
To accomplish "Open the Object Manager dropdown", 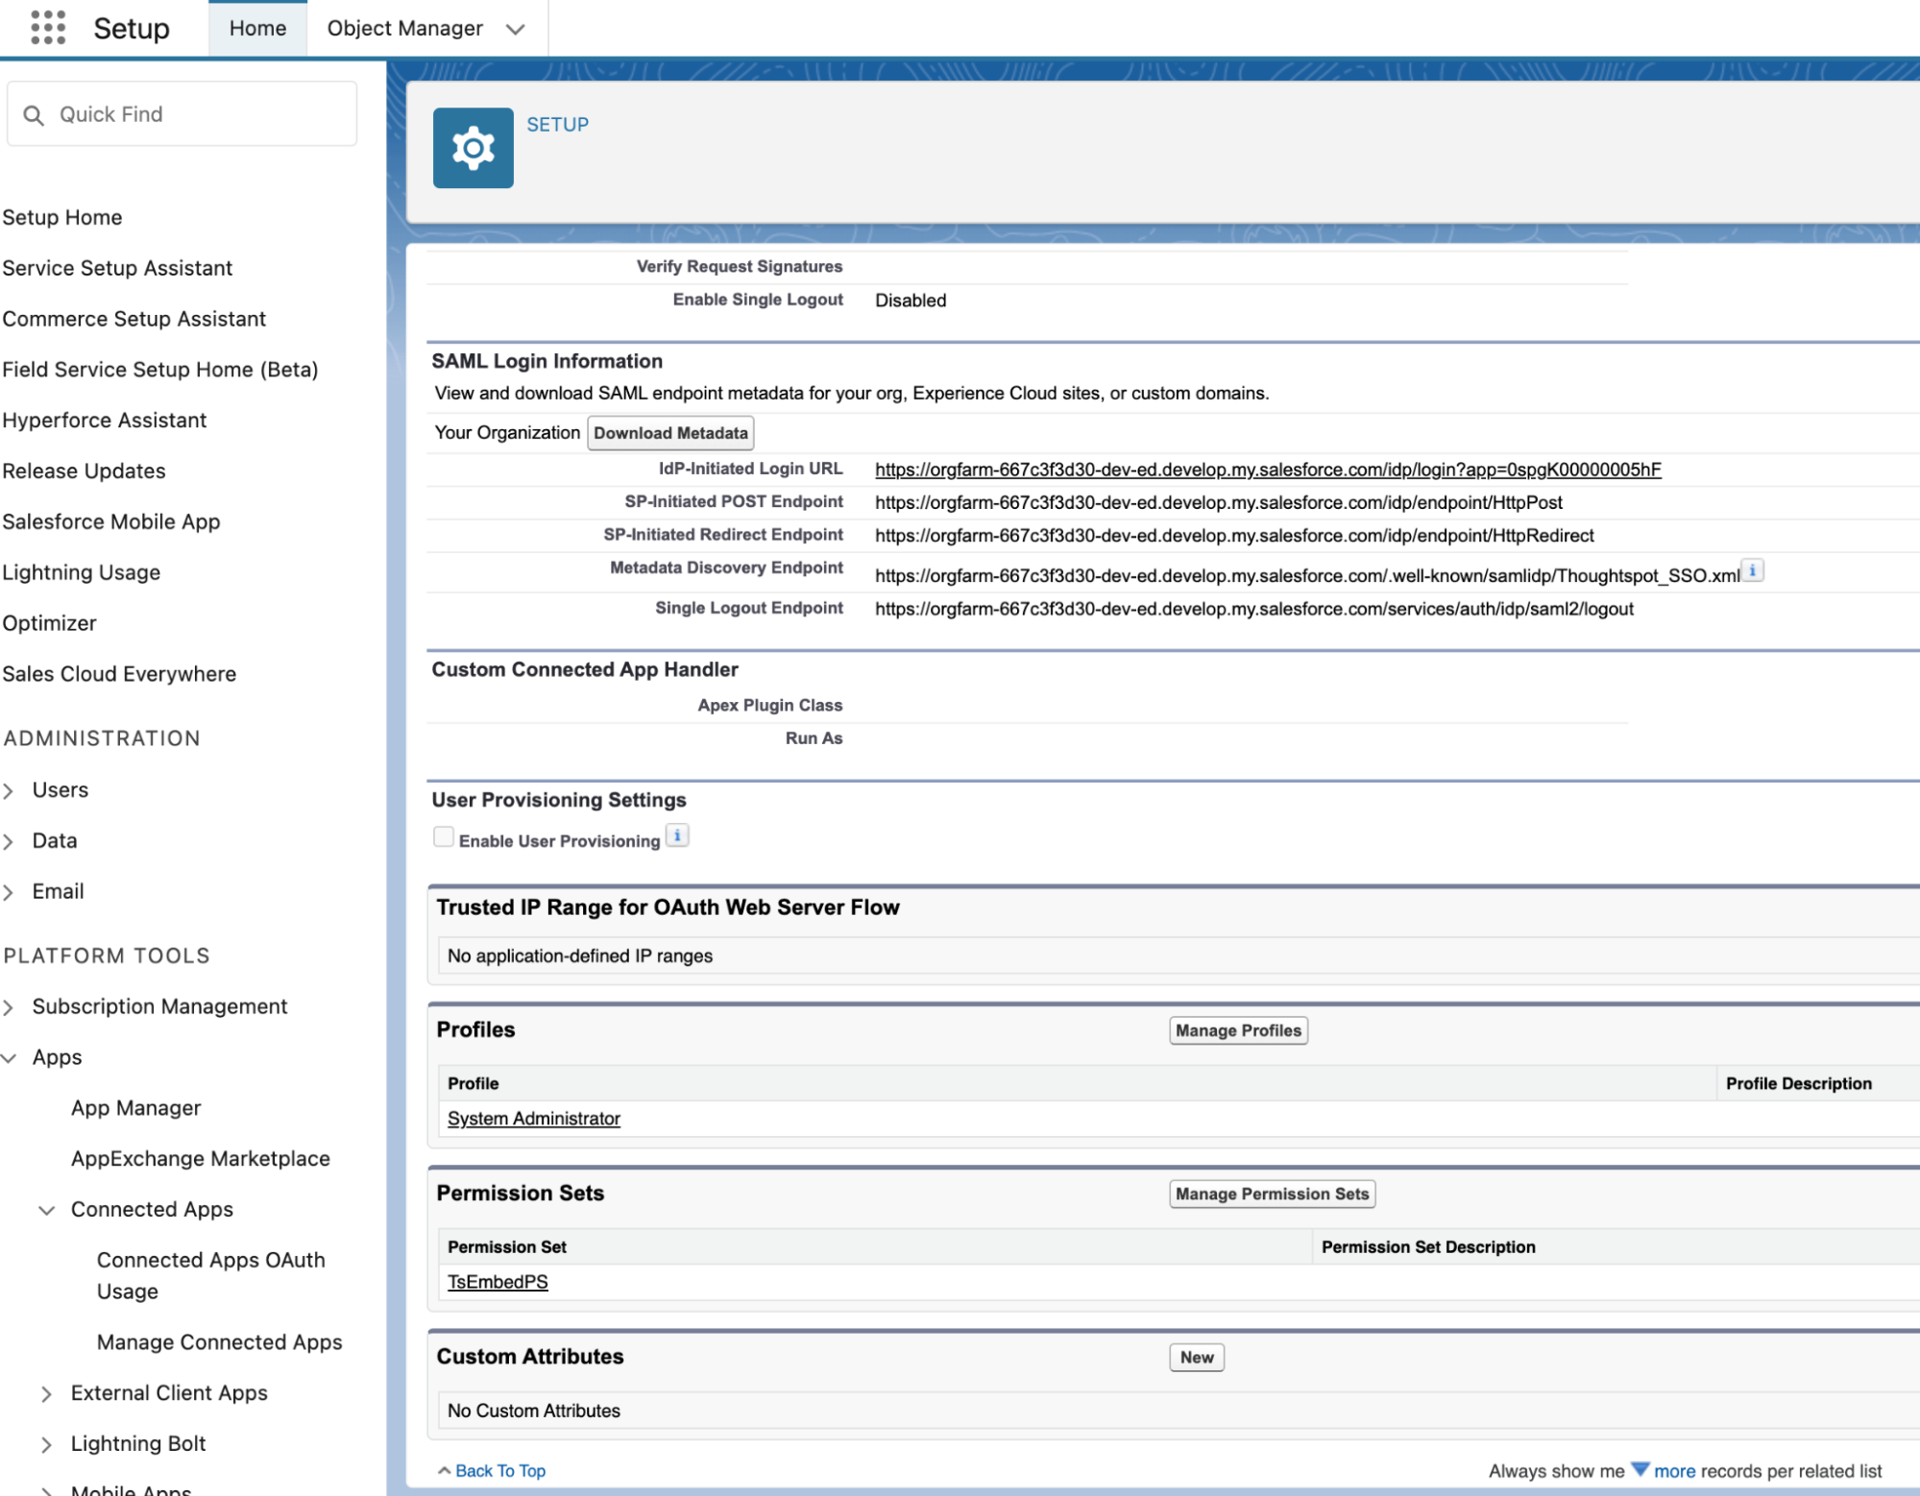I will [516, 28].
